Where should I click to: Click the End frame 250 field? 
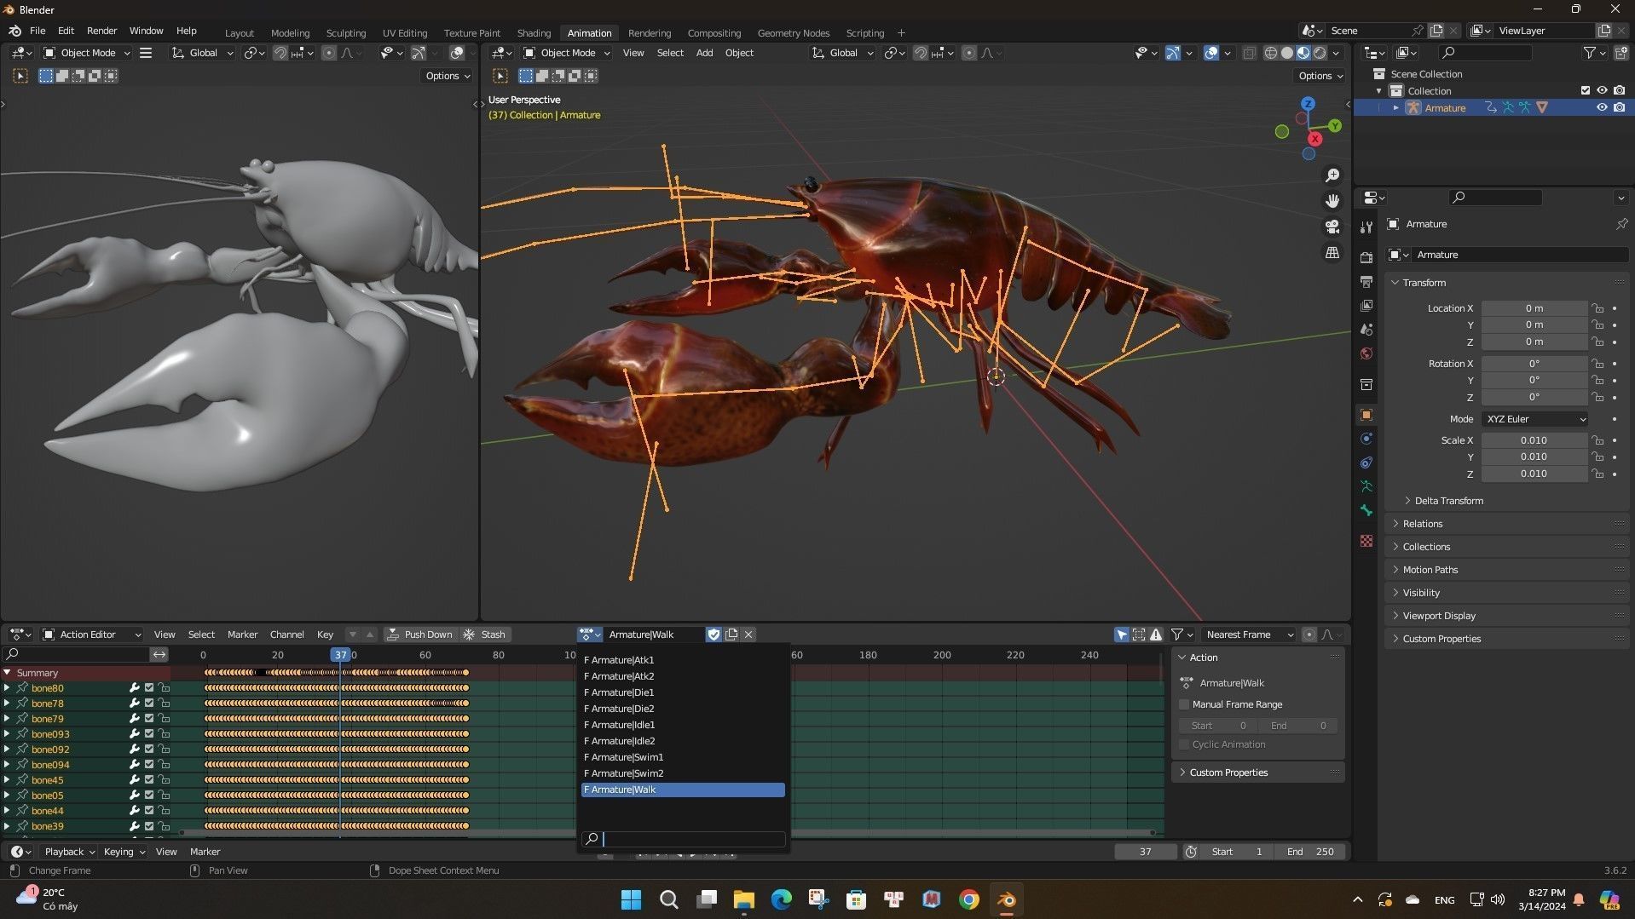[x=1310, y=852]
